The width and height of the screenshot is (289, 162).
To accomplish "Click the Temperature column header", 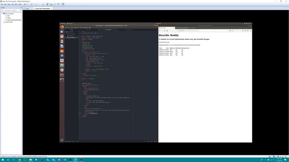I will click(x=186, y=48).
